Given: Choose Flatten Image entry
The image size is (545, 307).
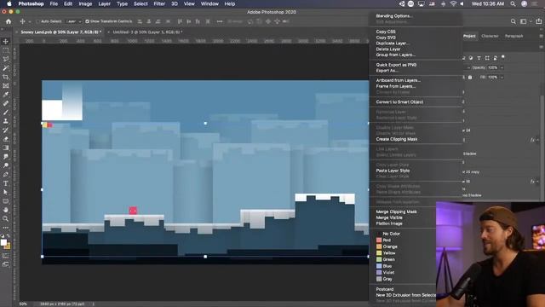Looking at the screenshot, I should click(x=389, y=223).
